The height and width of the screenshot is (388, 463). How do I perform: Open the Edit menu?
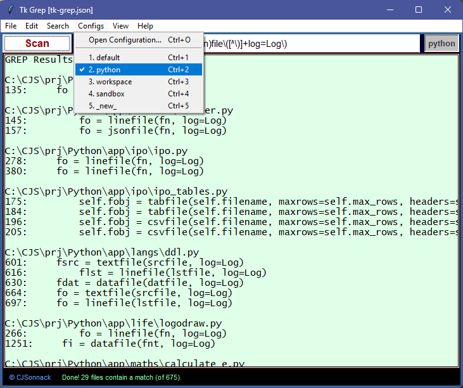[32, 26]
